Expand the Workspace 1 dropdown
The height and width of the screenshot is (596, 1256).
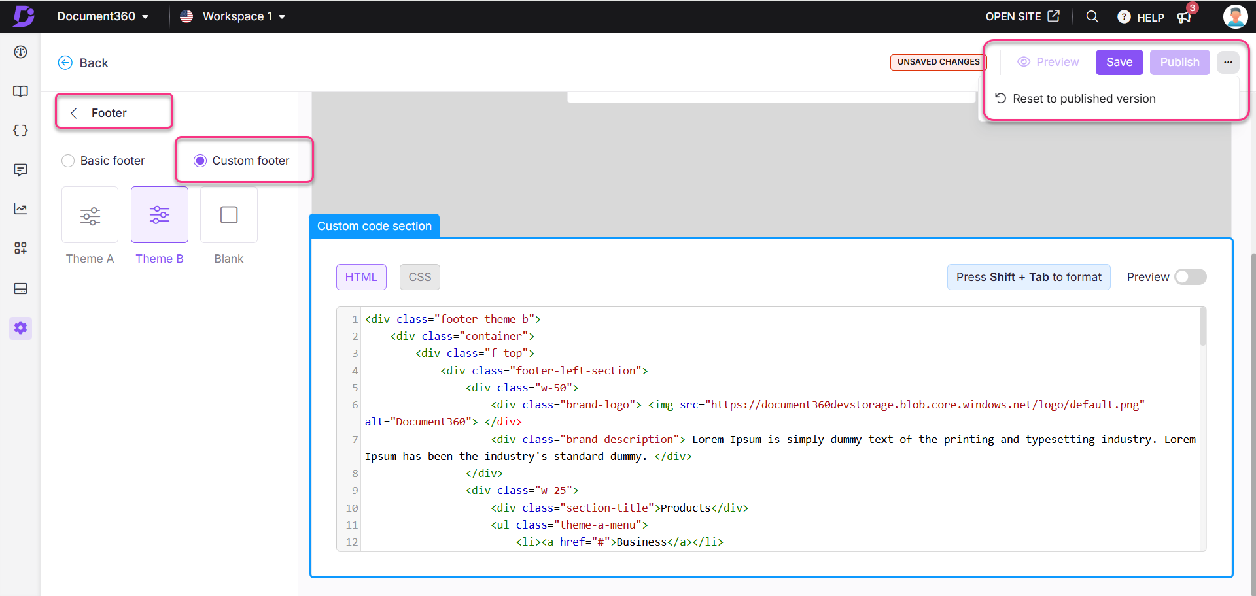tap(243, 16)
